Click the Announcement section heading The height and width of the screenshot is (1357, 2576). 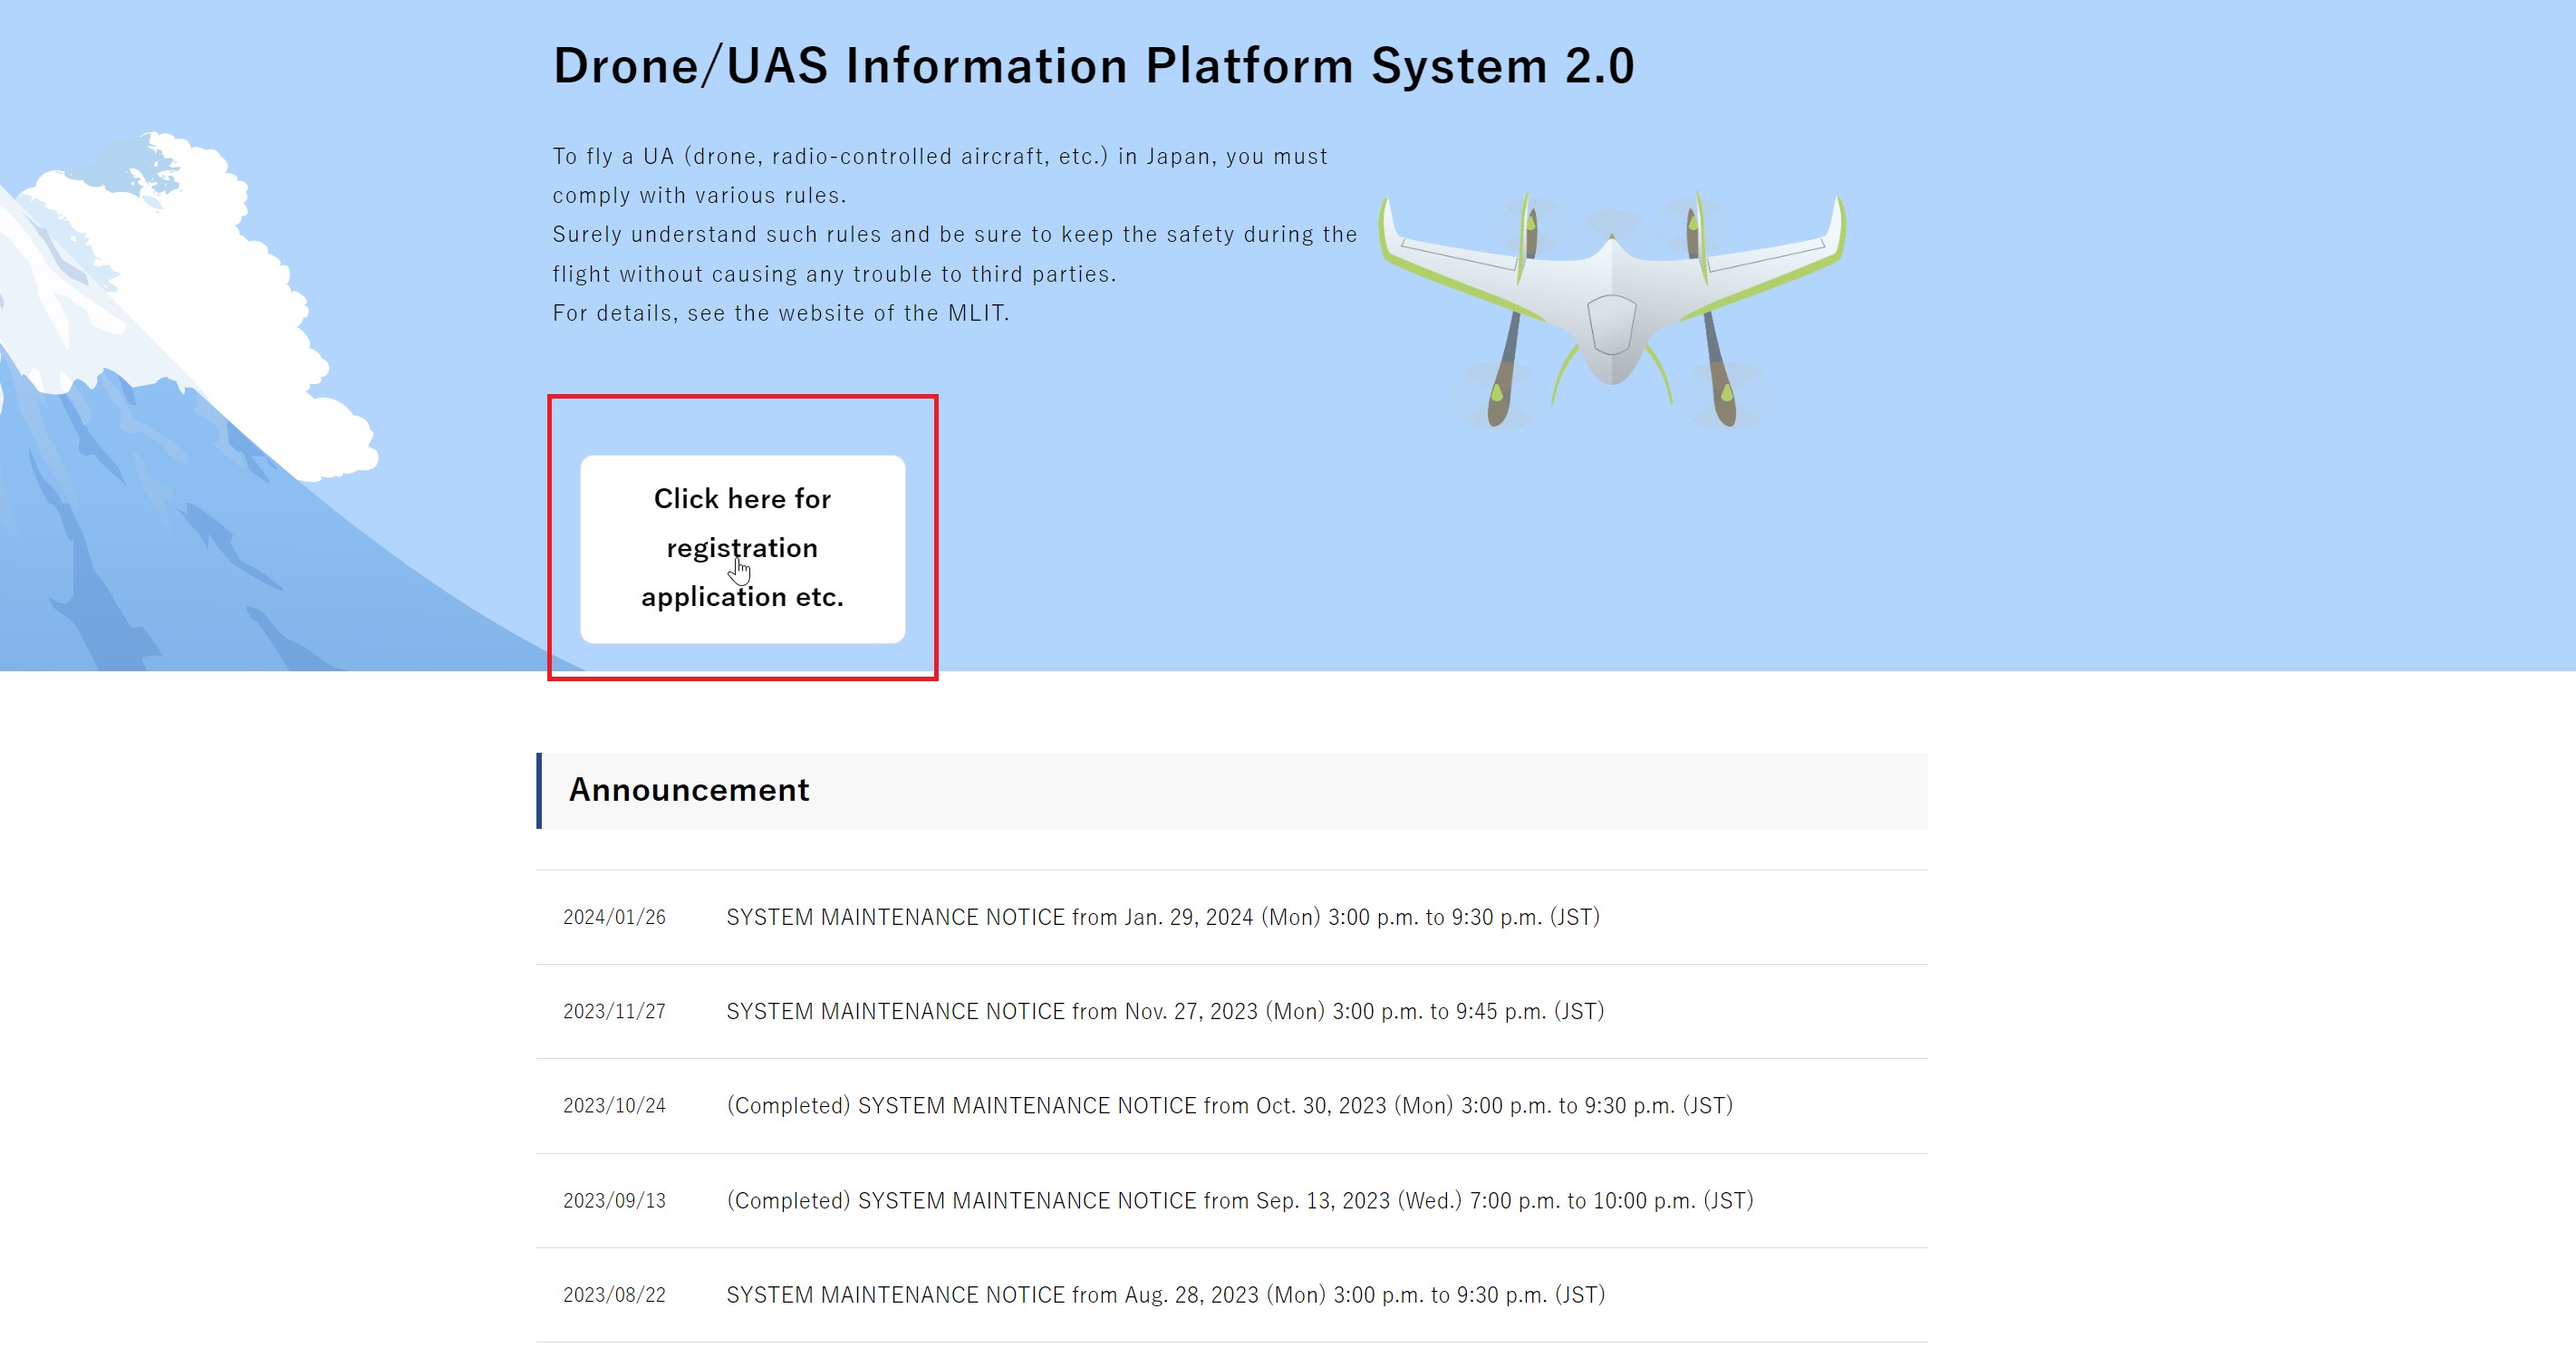point(689,790)
